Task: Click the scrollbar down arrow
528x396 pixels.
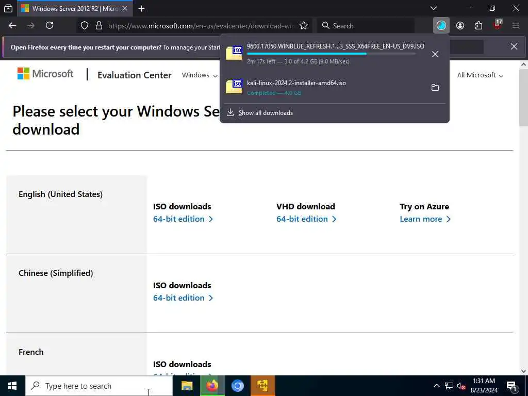Action: coord(524,371)
